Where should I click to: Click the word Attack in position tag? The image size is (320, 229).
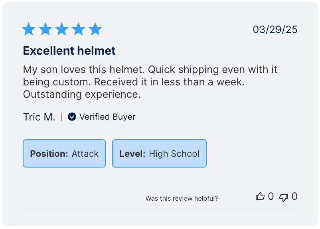(x=85, y=154)
